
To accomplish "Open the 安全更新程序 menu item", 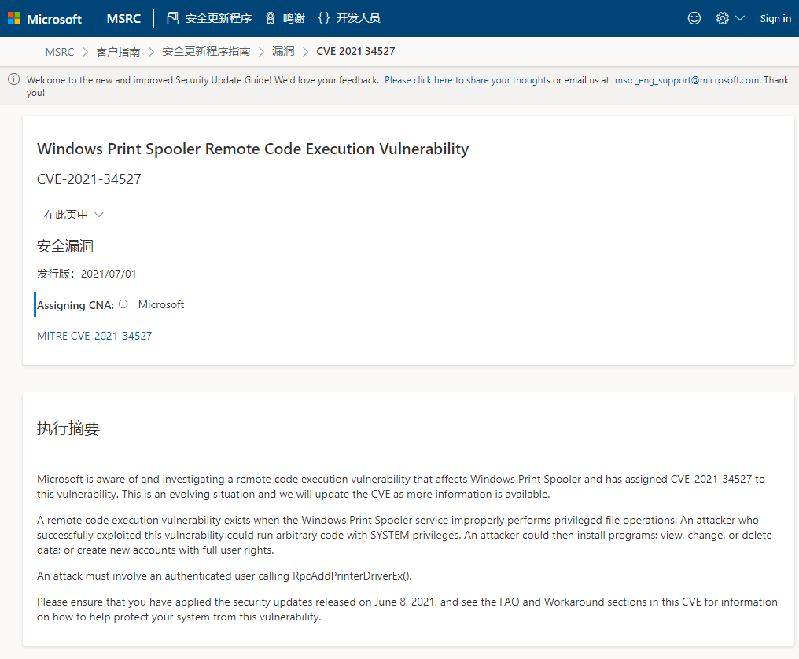I will click(218, 18).
